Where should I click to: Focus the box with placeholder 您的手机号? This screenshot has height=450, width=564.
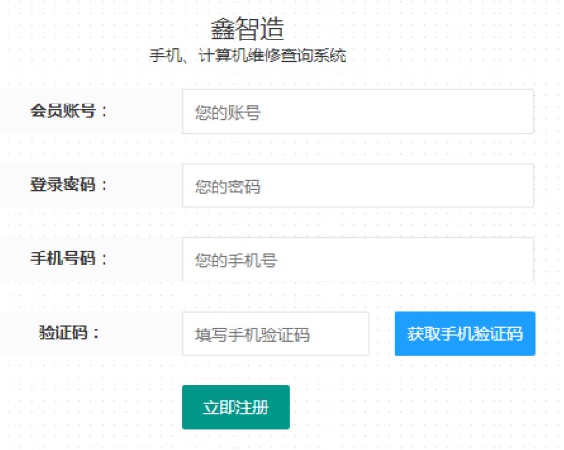(358, 259)
